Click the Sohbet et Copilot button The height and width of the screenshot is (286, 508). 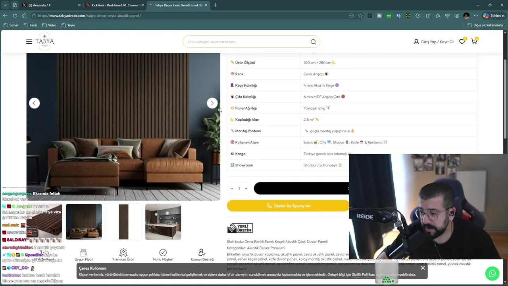[x=494, y=15]
